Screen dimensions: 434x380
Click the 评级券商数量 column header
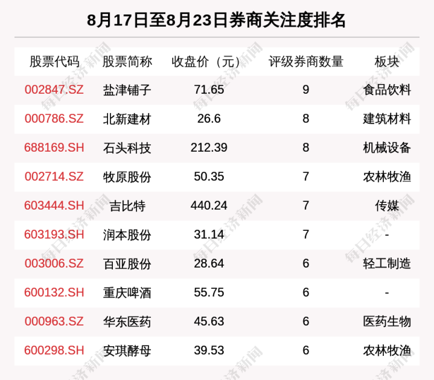tap(306, 62)
